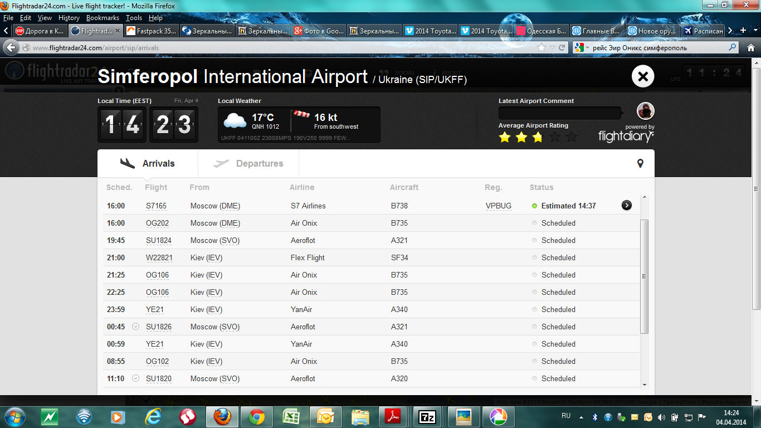Viewport: 761px width, 428px height.
Task: Open the History menu
Action: coord(69,18)
